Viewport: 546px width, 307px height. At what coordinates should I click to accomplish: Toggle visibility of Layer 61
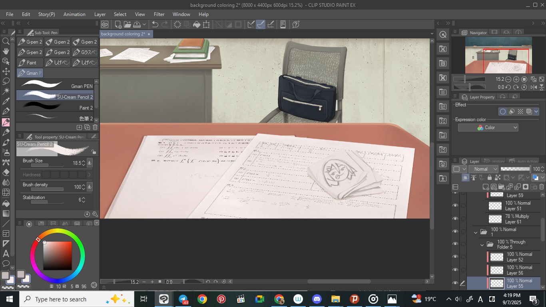tap(455, 219)
